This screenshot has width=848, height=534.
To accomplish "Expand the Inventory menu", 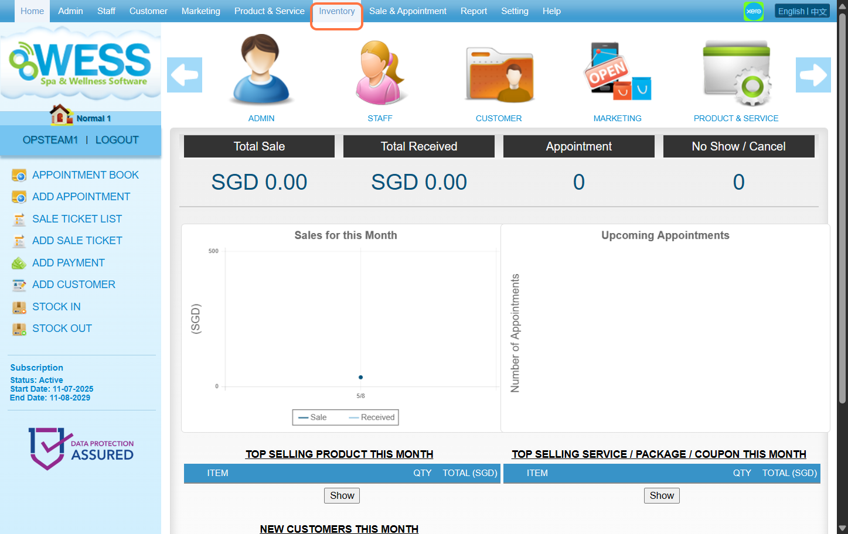I will tap(336, 11).
